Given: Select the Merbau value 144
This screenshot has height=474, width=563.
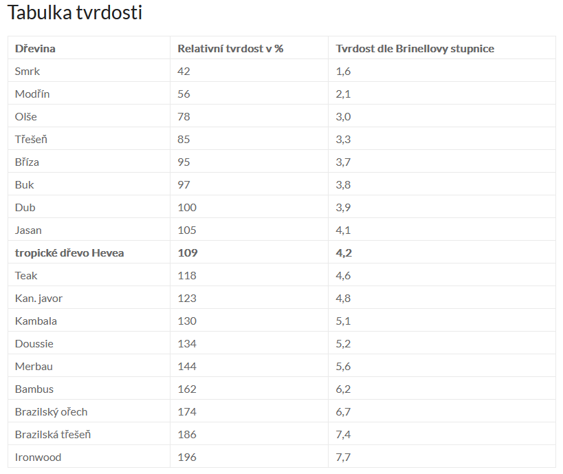Looking at the screenshot, I should 187,366.
